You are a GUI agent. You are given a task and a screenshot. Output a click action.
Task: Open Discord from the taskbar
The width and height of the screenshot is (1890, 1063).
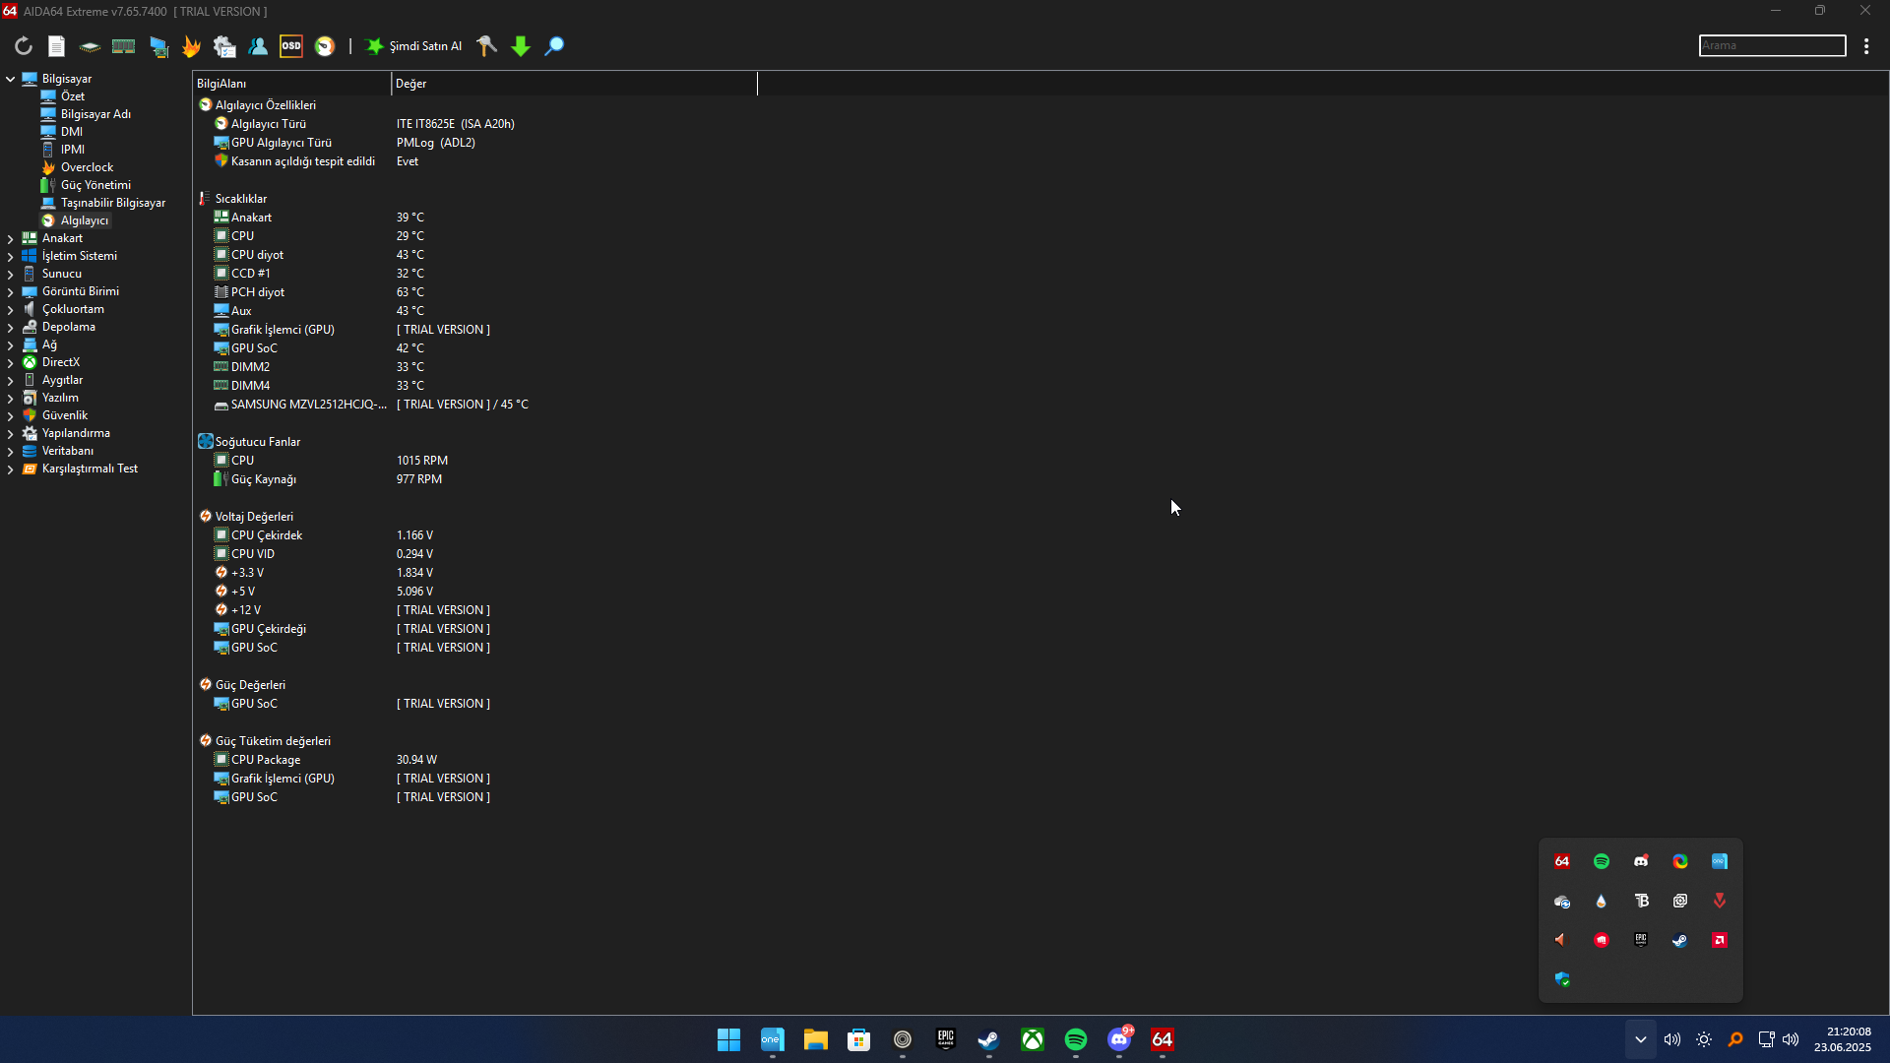(x=1119, y=1039)
